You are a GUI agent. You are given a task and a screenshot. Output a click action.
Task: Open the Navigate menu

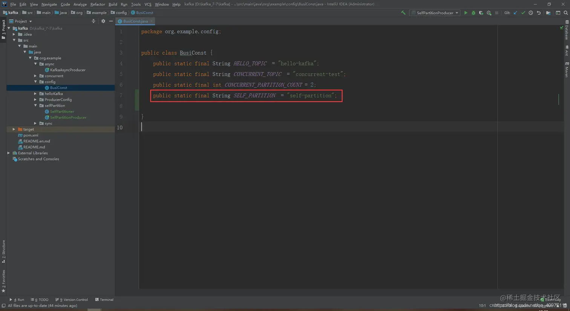(49, 4)
